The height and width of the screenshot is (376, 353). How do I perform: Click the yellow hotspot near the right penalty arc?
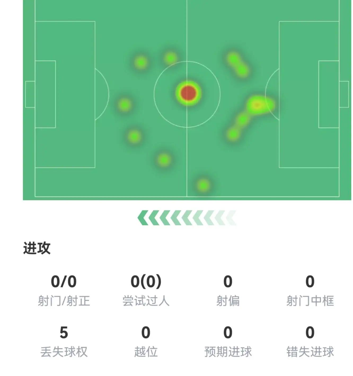(x=257, y=105)
